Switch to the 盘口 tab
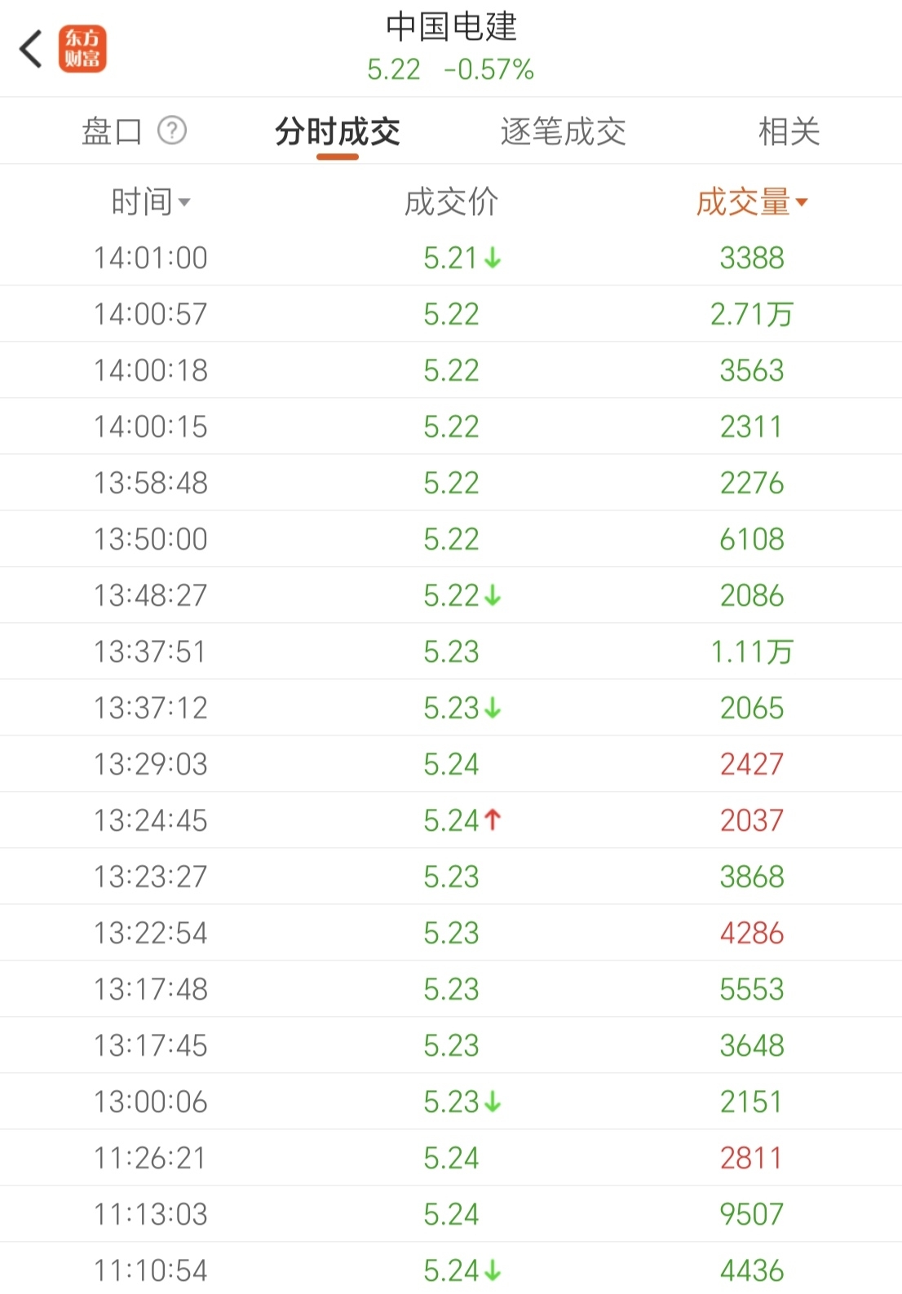 pyautogui.click(x=113, y=131)
